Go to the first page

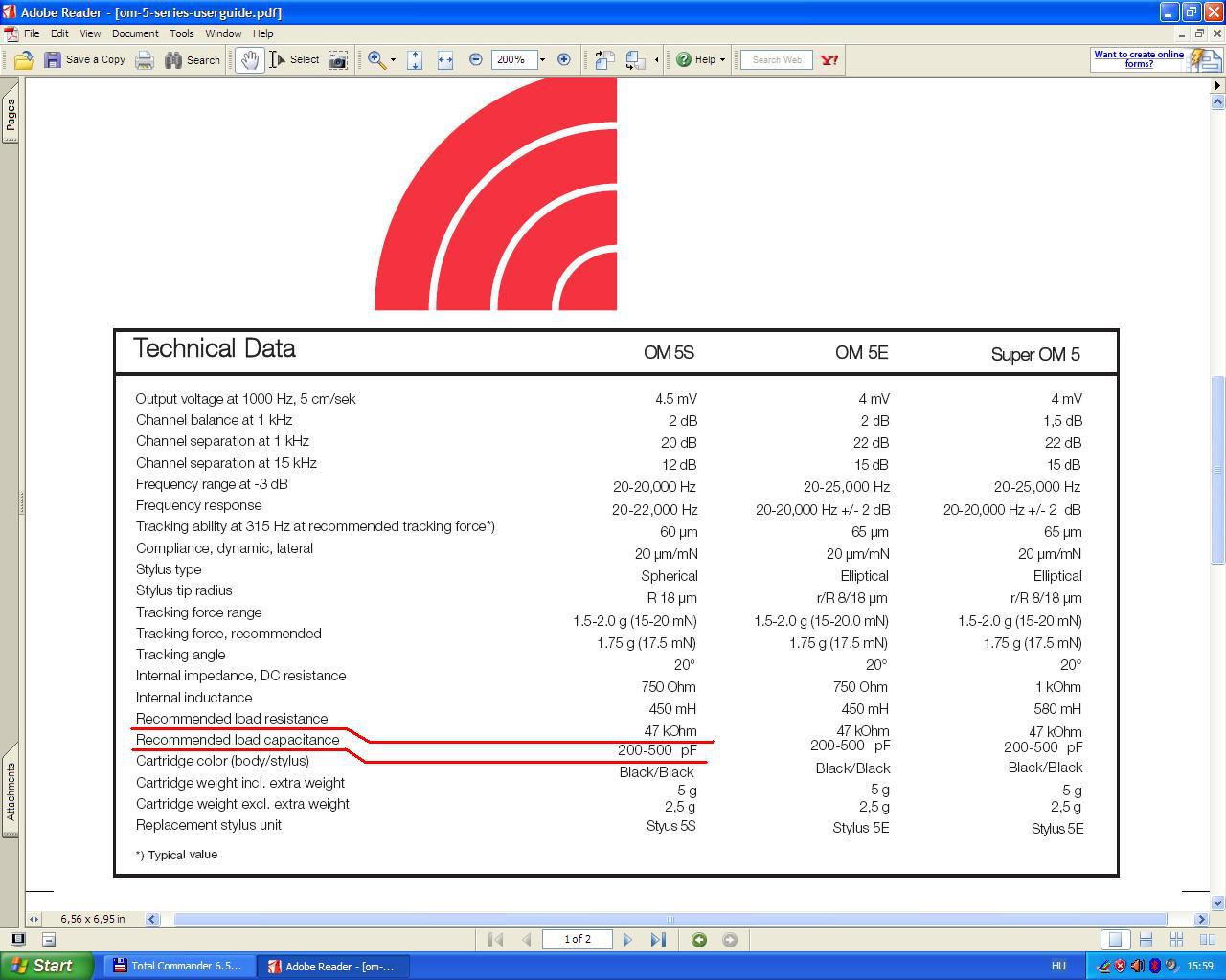(495, 940)
